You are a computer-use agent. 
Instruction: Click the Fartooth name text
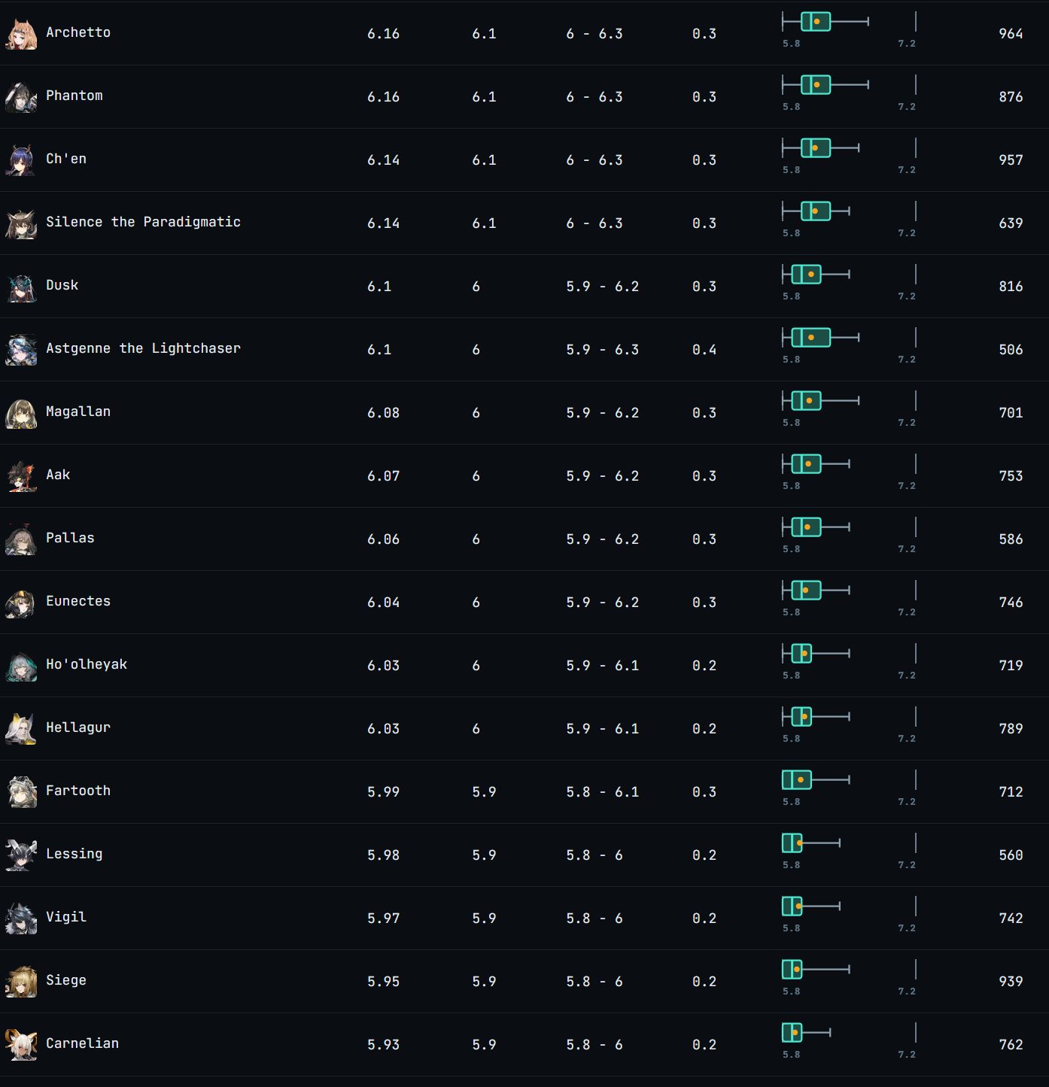pos(78,791)
